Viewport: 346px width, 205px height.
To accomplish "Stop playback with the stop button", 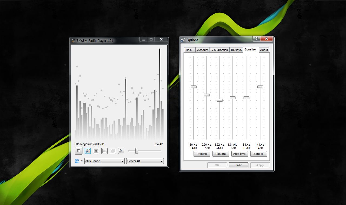I will [x=78, y=151].
